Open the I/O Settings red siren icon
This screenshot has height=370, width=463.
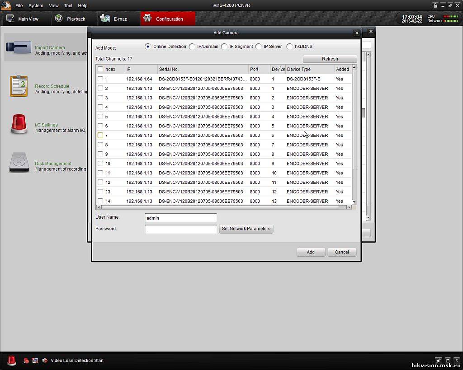[19, 124]
